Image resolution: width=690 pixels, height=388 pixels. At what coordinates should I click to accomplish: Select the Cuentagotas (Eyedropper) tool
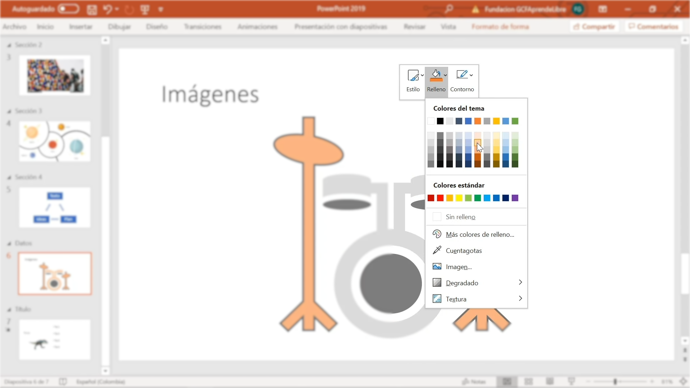coord(464,250)
